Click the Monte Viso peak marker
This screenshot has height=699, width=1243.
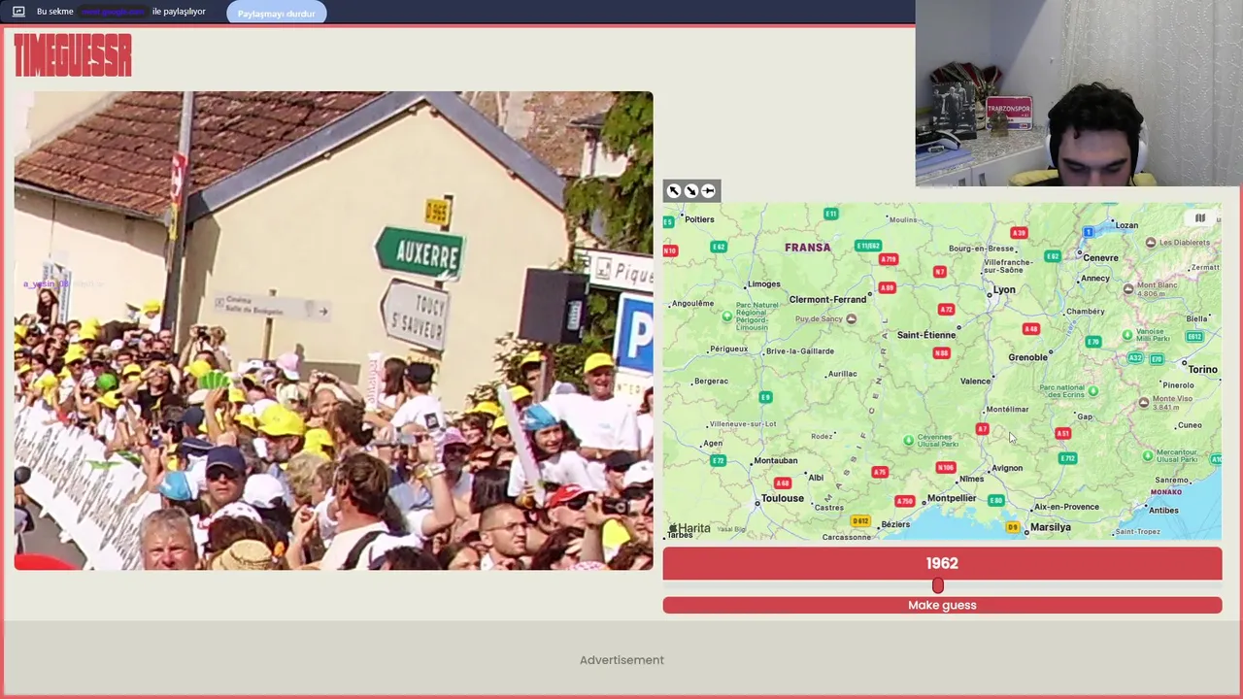(x=1144, y=402)
